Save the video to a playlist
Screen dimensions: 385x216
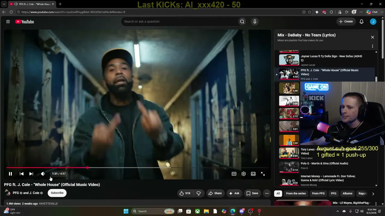[x=252, y=193]
